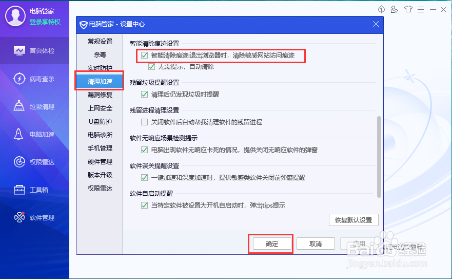Close the 设置中心 dialog
Screen dimensions: 452x279
pos(376,24)
